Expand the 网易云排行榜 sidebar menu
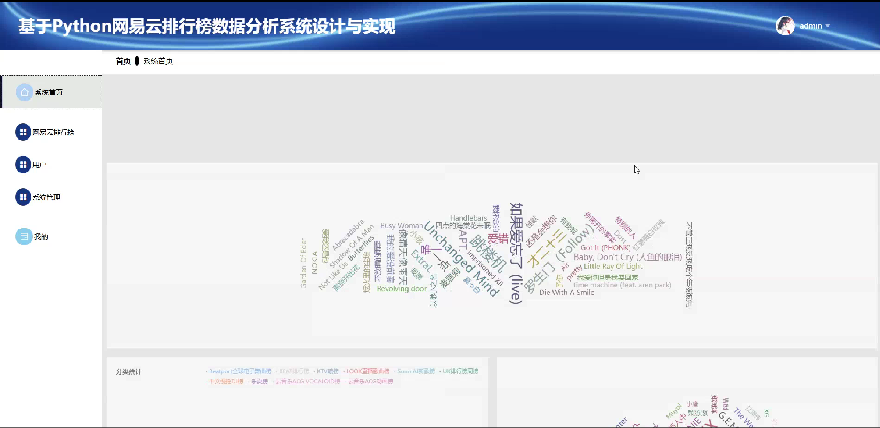Viewport: 880px width, 428px height. (x=53, y=132)
